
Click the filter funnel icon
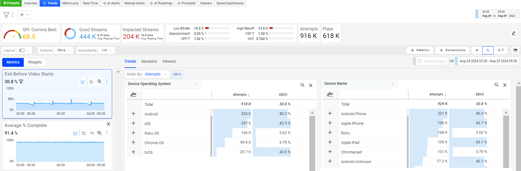pos(6,15)
